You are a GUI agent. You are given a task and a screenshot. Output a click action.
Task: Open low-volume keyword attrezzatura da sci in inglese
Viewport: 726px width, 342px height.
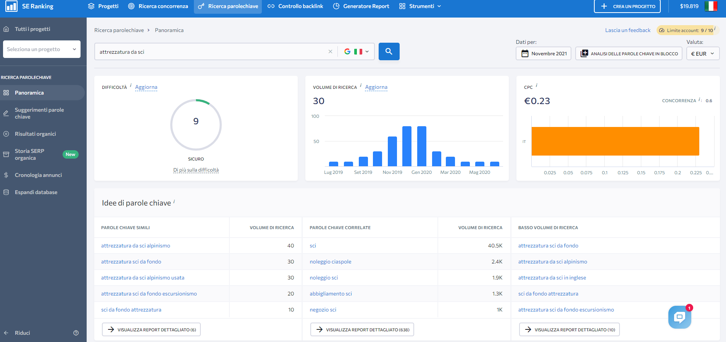(x=552, y=278)
